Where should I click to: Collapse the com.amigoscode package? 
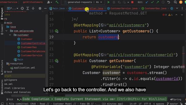(x=6, y=31)
